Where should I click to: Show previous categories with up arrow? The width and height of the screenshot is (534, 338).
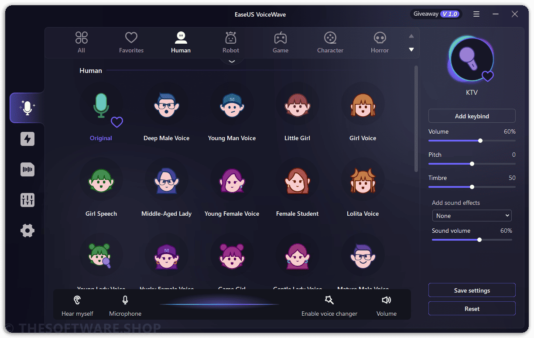point(411,36)
